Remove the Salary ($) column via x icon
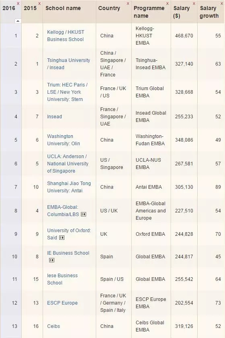The height and width of the screenshot is (338, 225). tap(194, 4)
